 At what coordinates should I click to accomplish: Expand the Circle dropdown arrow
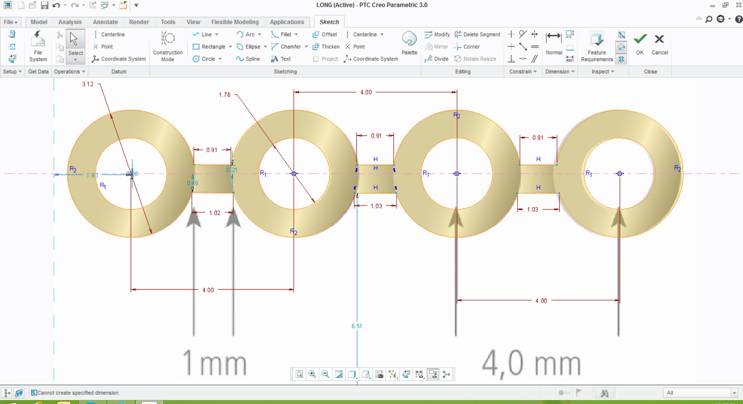click(220, 59)
